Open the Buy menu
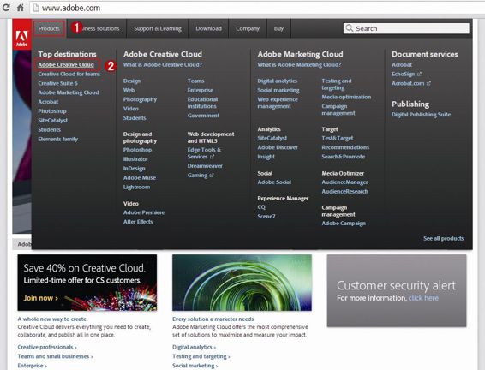485x370 pixels. coord(278,28)
